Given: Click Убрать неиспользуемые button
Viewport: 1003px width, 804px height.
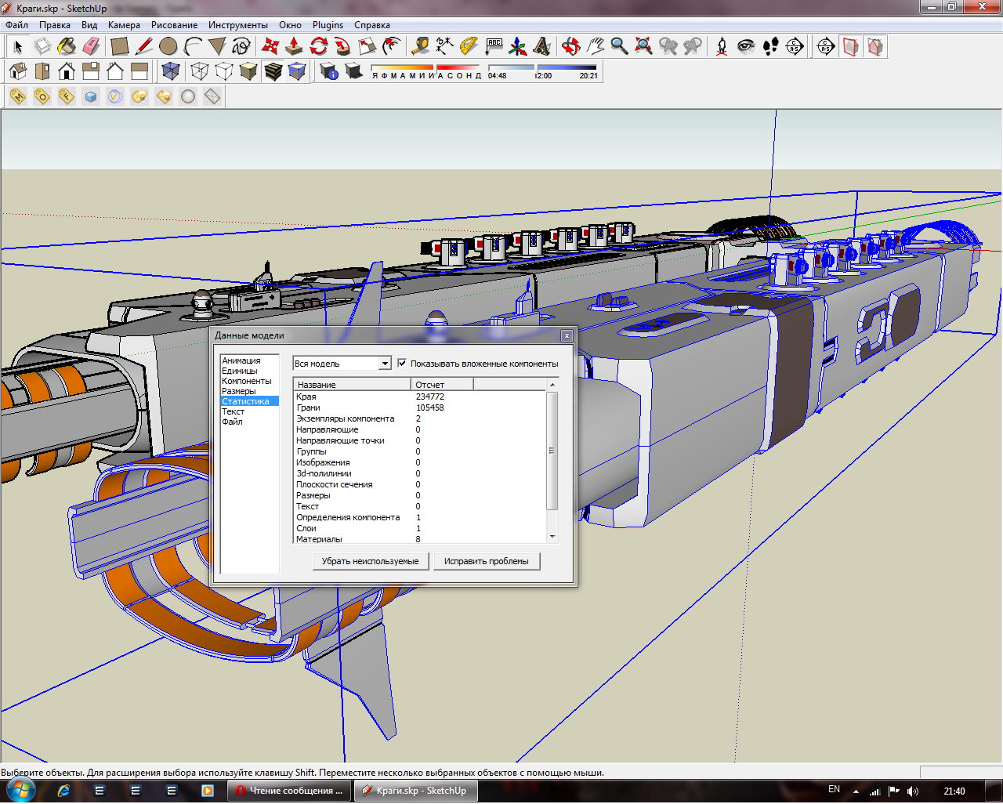Looking at the screenshot, I should coord(370,561).
